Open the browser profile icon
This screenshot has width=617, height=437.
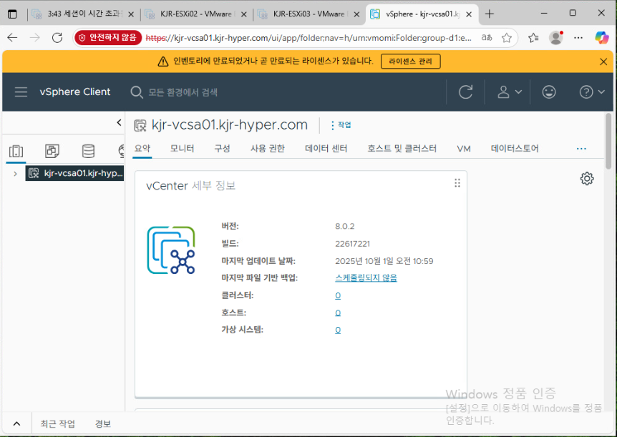(x=556, y=38)
